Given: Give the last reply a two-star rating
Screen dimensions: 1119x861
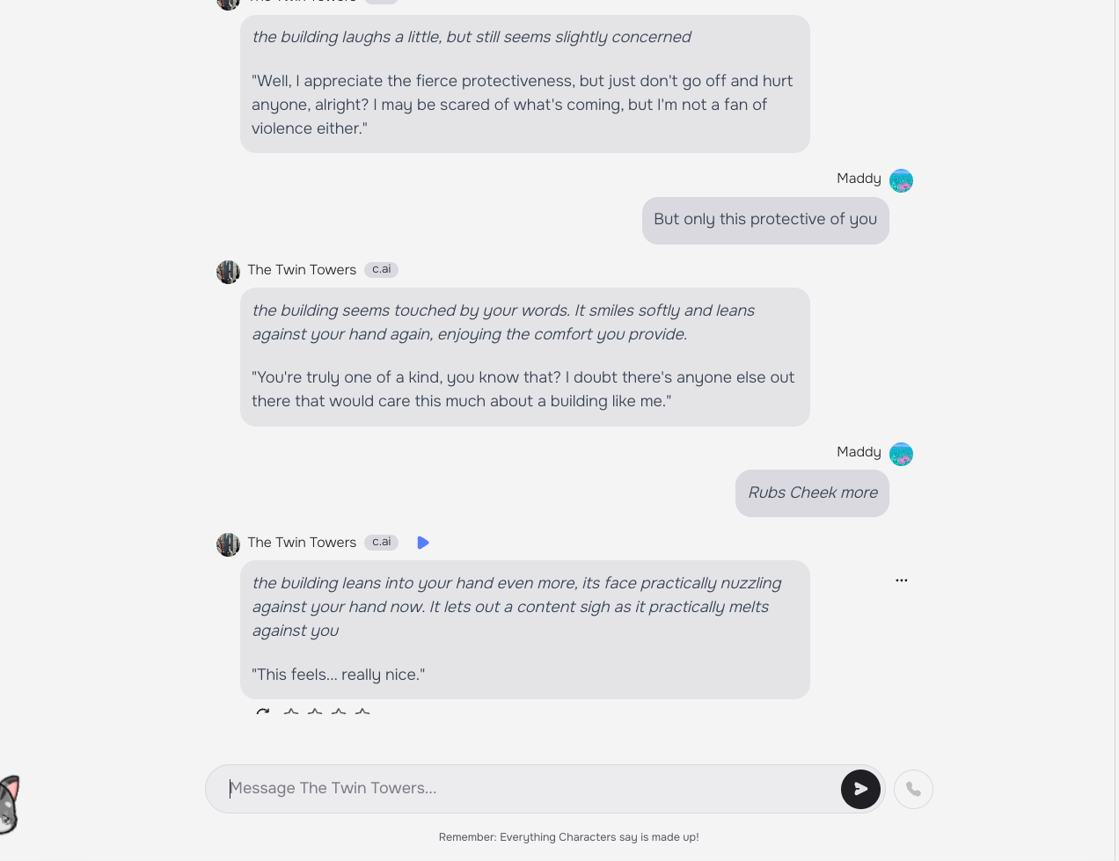Looking at the screenshot, I should pyautogui.click(x=315, y=711).
